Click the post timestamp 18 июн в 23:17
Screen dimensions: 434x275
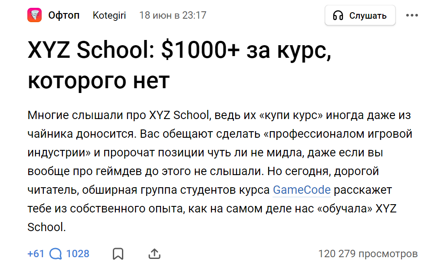(172, 16)
